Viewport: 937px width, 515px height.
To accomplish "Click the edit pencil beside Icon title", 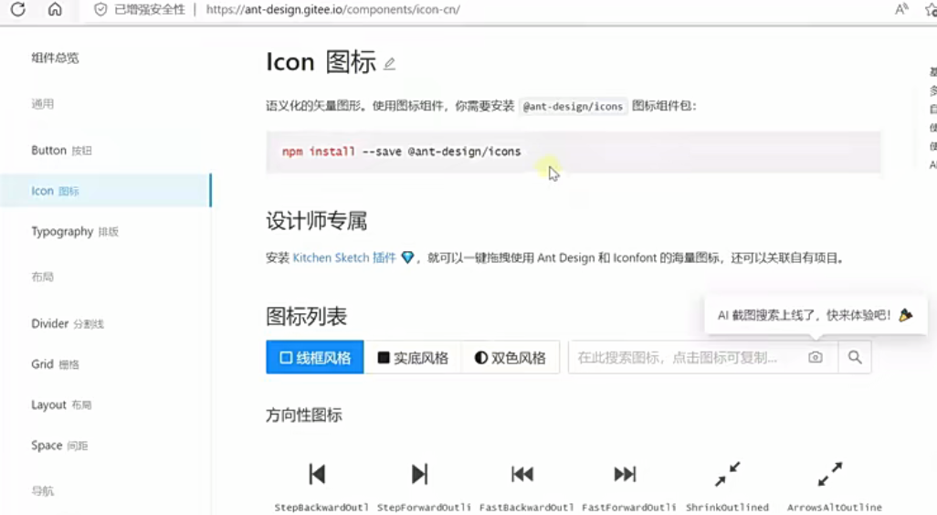I will point(390,63).
